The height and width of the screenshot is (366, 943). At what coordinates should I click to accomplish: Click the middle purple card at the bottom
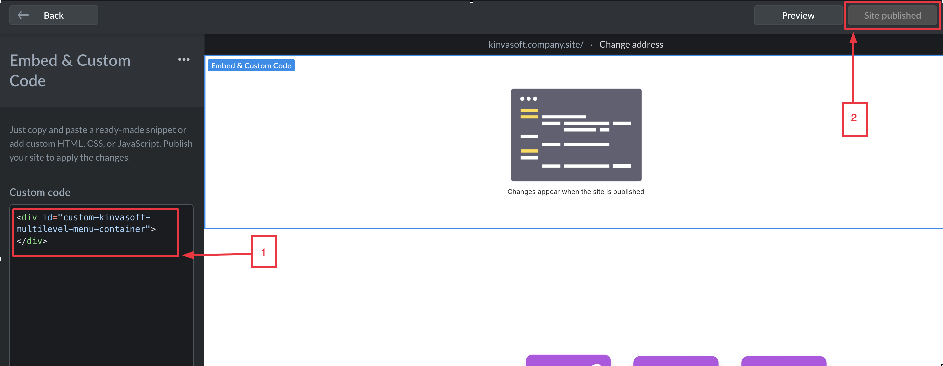tap(675, 361)
